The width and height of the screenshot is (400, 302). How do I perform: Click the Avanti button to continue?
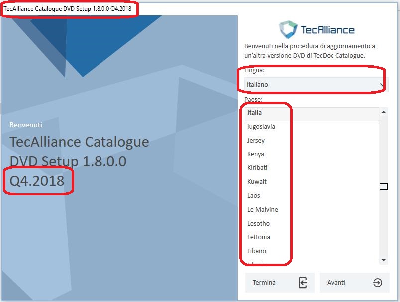[354, 283]
